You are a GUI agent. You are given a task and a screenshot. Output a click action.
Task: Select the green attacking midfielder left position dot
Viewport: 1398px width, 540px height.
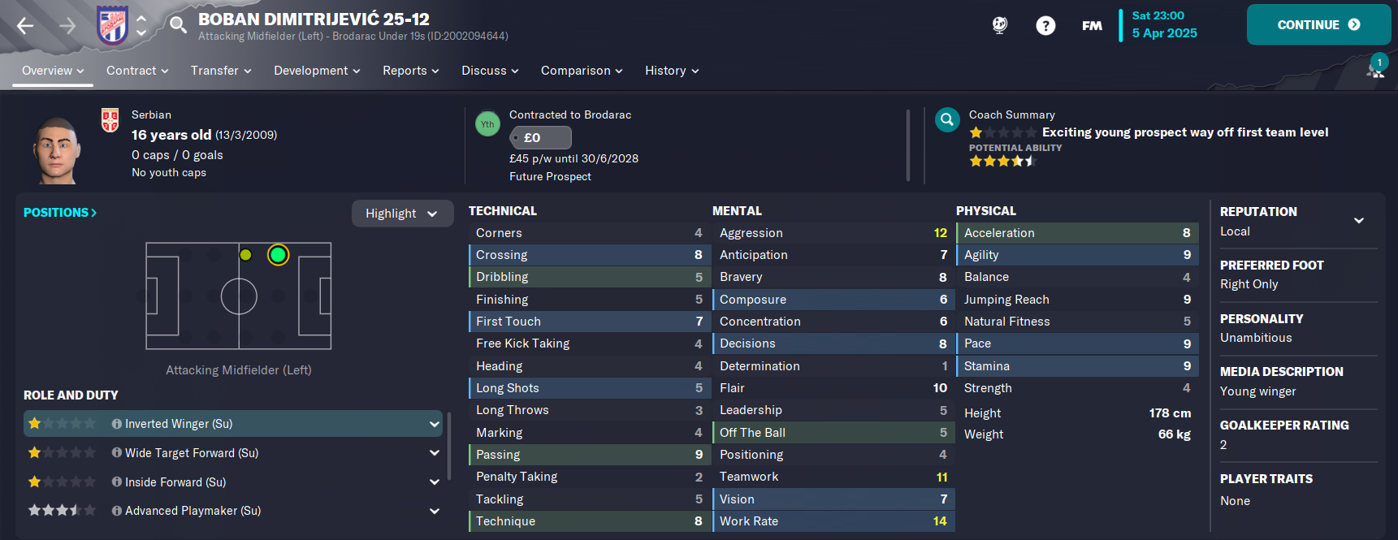tap(278, 255)
